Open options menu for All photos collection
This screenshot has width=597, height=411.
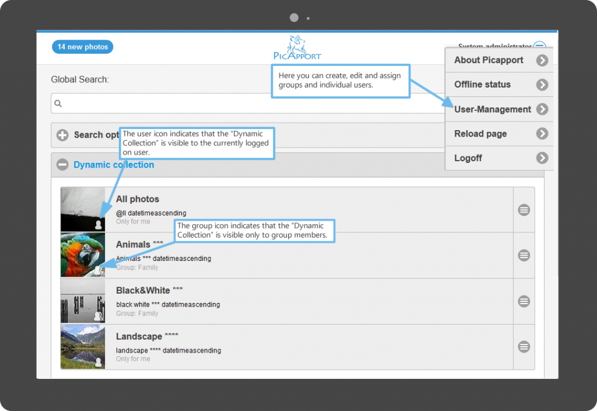click(x=524, y=210)
